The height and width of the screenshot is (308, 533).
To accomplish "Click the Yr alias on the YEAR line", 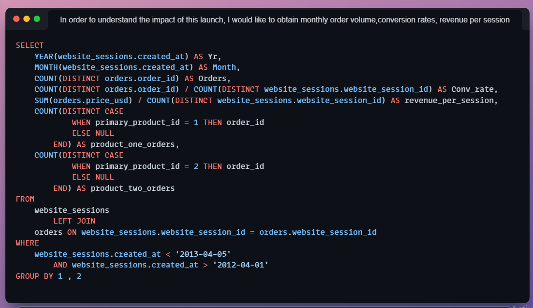I will [213, 56].
